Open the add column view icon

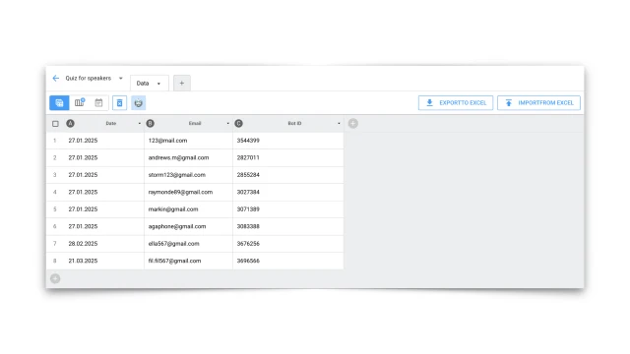pyautogui.click(x=80, y=102)
